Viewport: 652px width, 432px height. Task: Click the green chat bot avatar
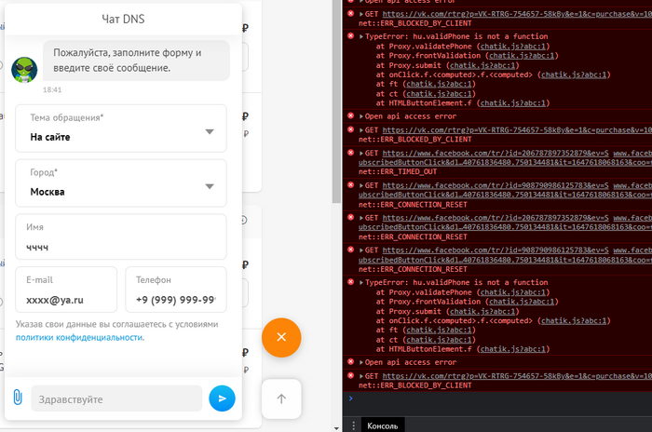click(x=24, y=70)
